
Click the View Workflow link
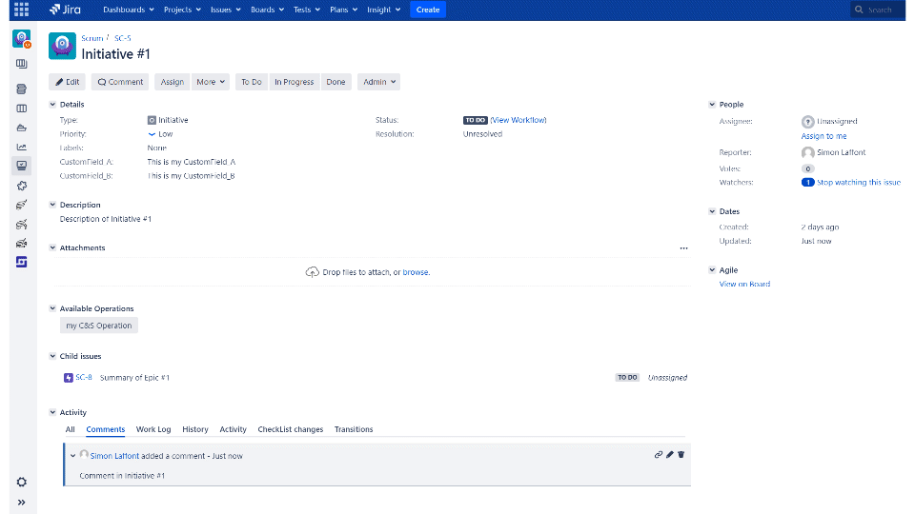pyautogui.click(x=518, y=120)
